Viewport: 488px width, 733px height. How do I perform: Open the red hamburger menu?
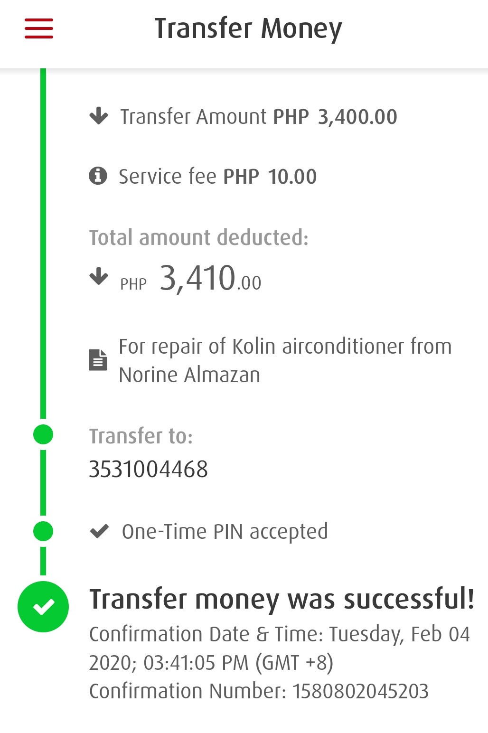(x=39, y=28)
